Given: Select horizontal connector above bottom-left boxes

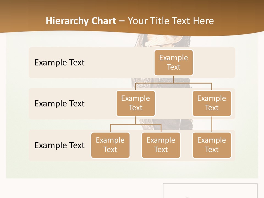Looking at the screenshot, I should pos(136,124).
